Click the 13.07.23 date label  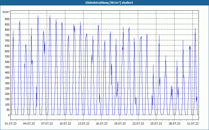[83, 123]
